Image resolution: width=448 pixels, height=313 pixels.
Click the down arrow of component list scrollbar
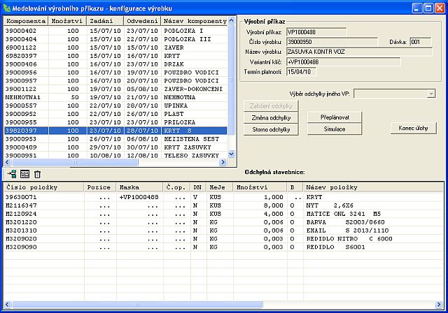[232, 154]
